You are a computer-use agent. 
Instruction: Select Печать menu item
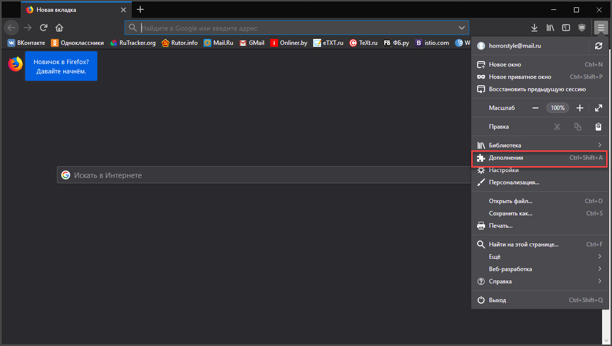(540, 226)
